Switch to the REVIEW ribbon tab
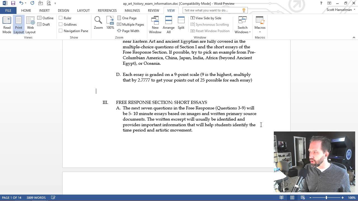The image size is (358, 201). pos(154,10)
